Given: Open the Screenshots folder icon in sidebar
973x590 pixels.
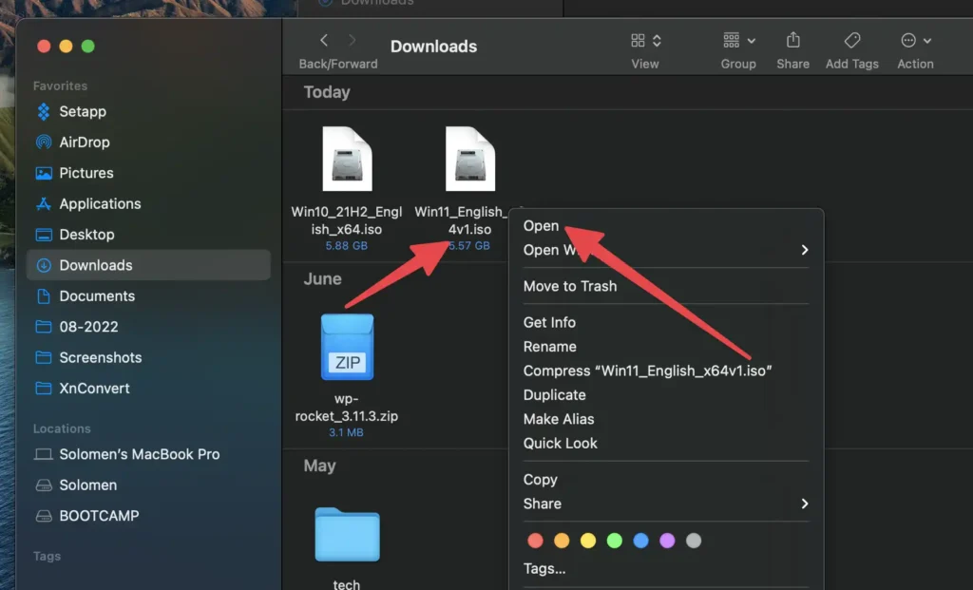Looking at the screenshot, I should (44, 357).
